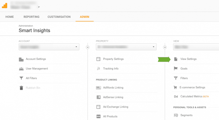Open Property Settings link
This screenshot has height=120, width=219.
point(113,59)
